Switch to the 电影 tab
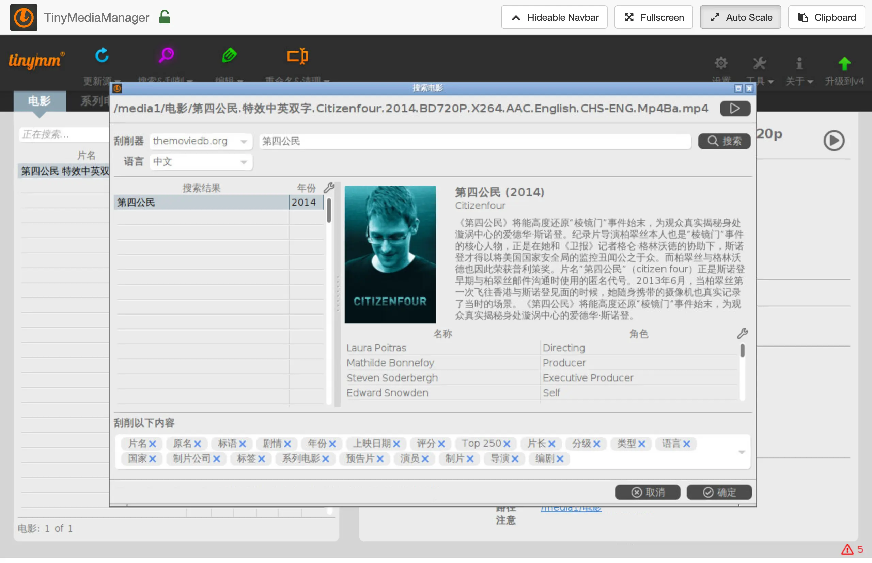872x563 pixels. (x=40, y=101)
